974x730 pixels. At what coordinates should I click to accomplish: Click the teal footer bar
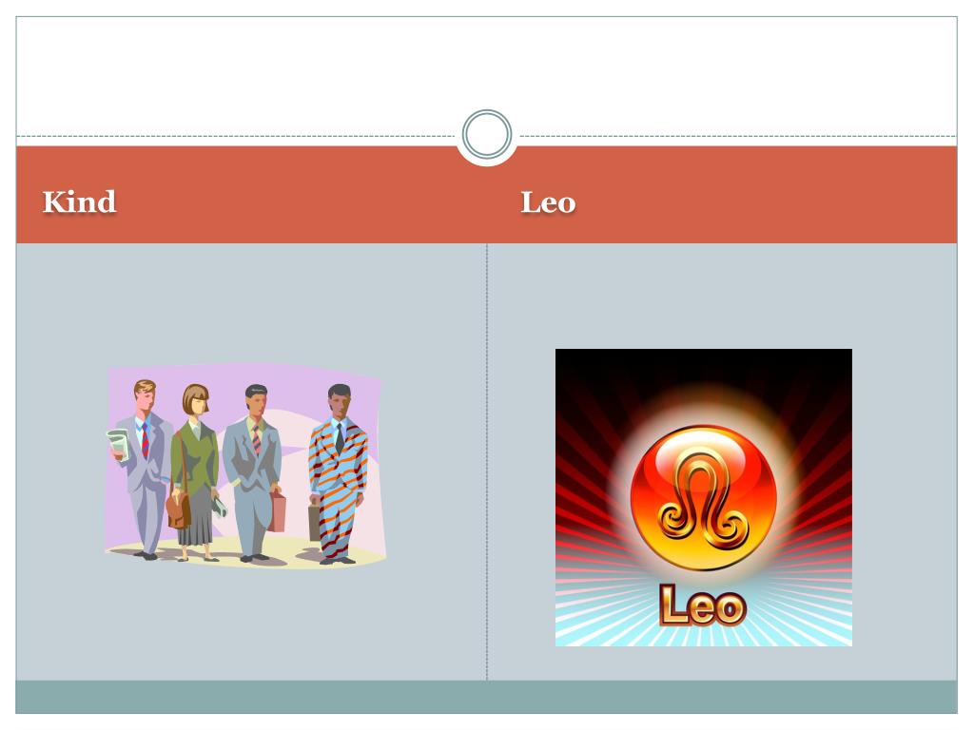click(x=487, y=697)
